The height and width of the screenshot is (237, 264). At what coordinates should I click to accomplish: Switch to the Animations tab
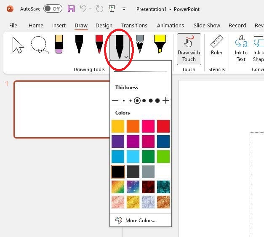(171, 25)
